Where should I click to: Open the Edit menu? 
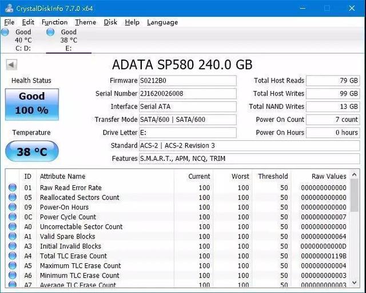(28, 22)
